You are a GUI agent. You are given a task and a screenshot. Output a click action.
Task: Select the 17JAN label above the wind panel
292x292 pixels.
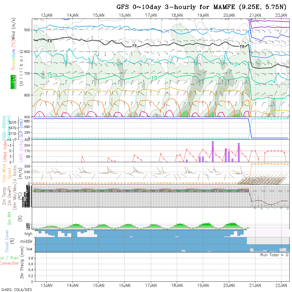pos(151,15)
